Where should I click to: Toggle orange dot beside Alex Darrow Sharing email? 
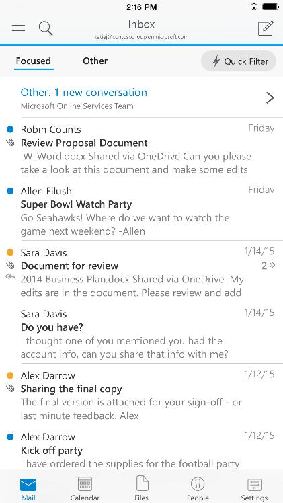click(10, 375)
